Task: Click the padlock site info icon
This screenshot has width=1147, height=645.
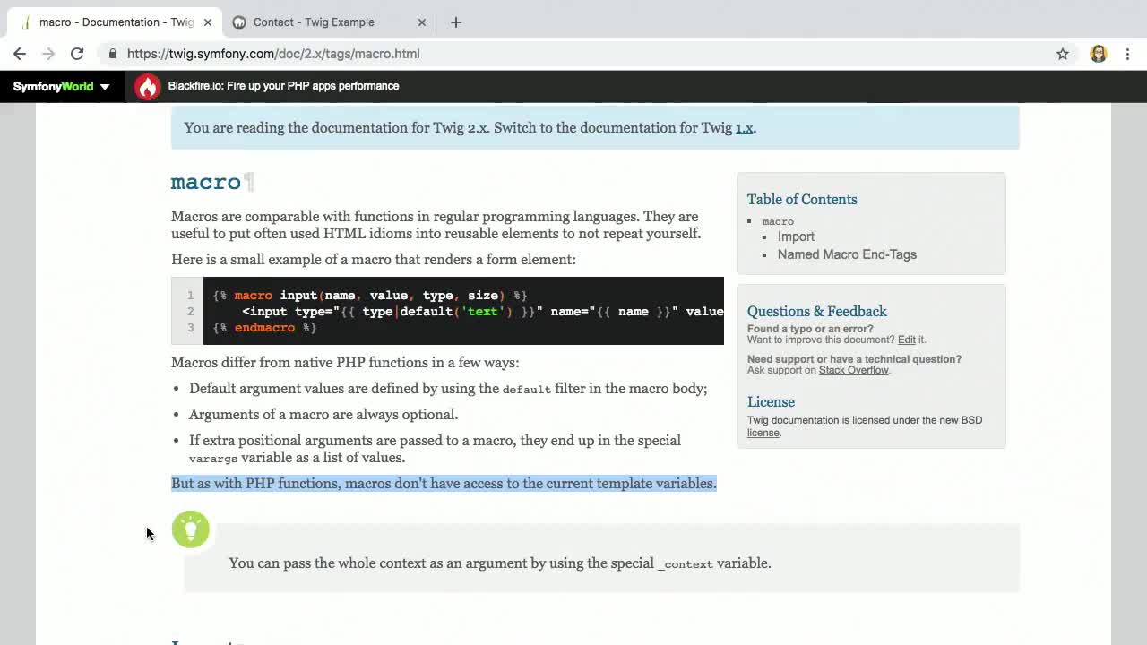Action: coord(113,54)
